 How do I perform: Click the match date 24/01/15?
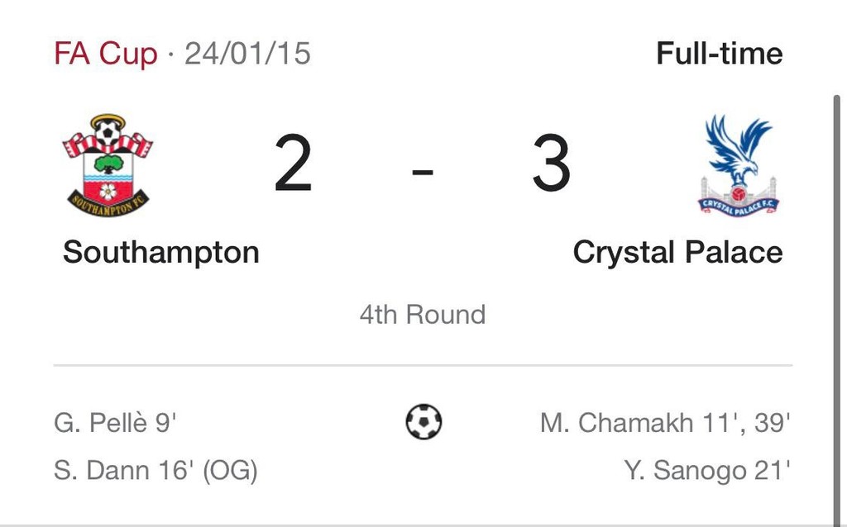coord(247,55)
